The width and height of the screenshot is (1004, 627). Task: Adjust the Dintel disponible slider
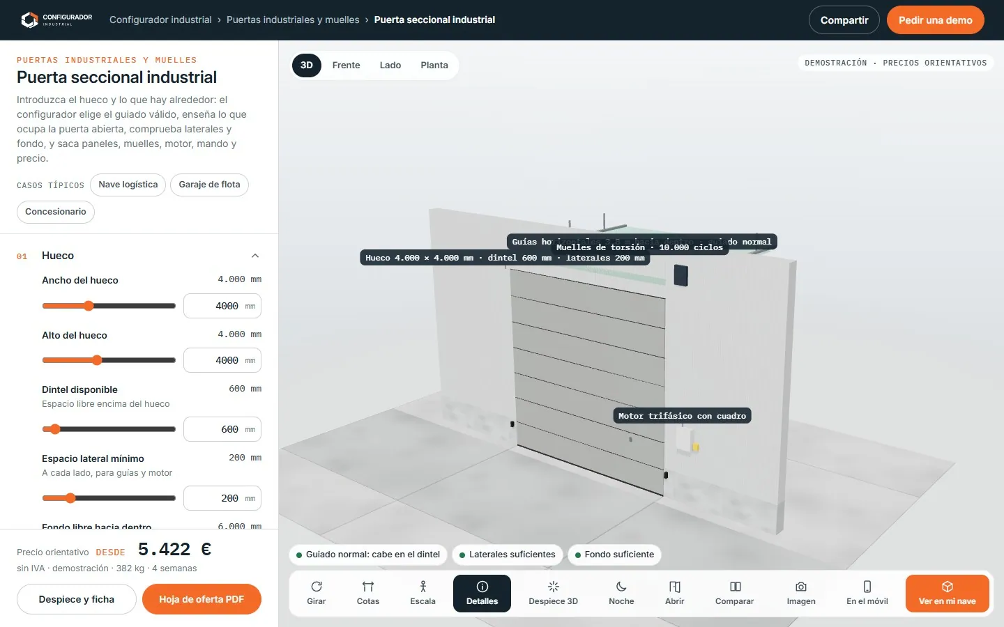[109, 429]
